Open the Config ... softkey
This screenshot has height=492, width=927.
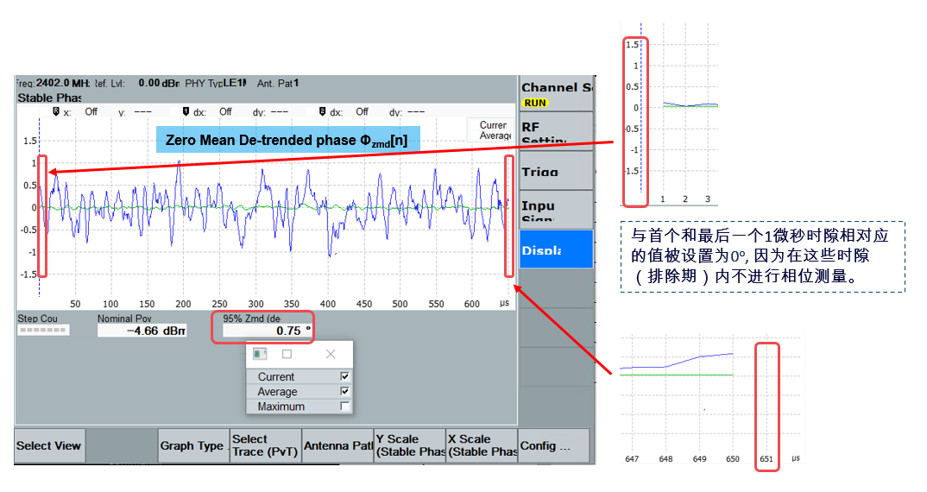[x=554, y=446]
